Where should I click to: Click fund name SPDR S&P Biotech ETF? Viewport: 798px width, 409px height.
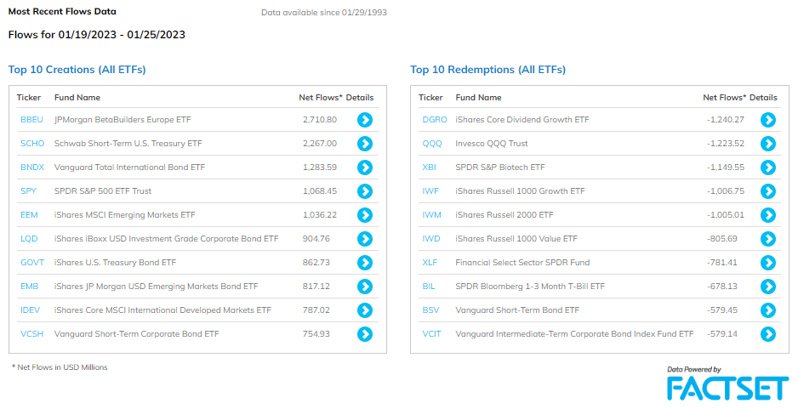499,168
